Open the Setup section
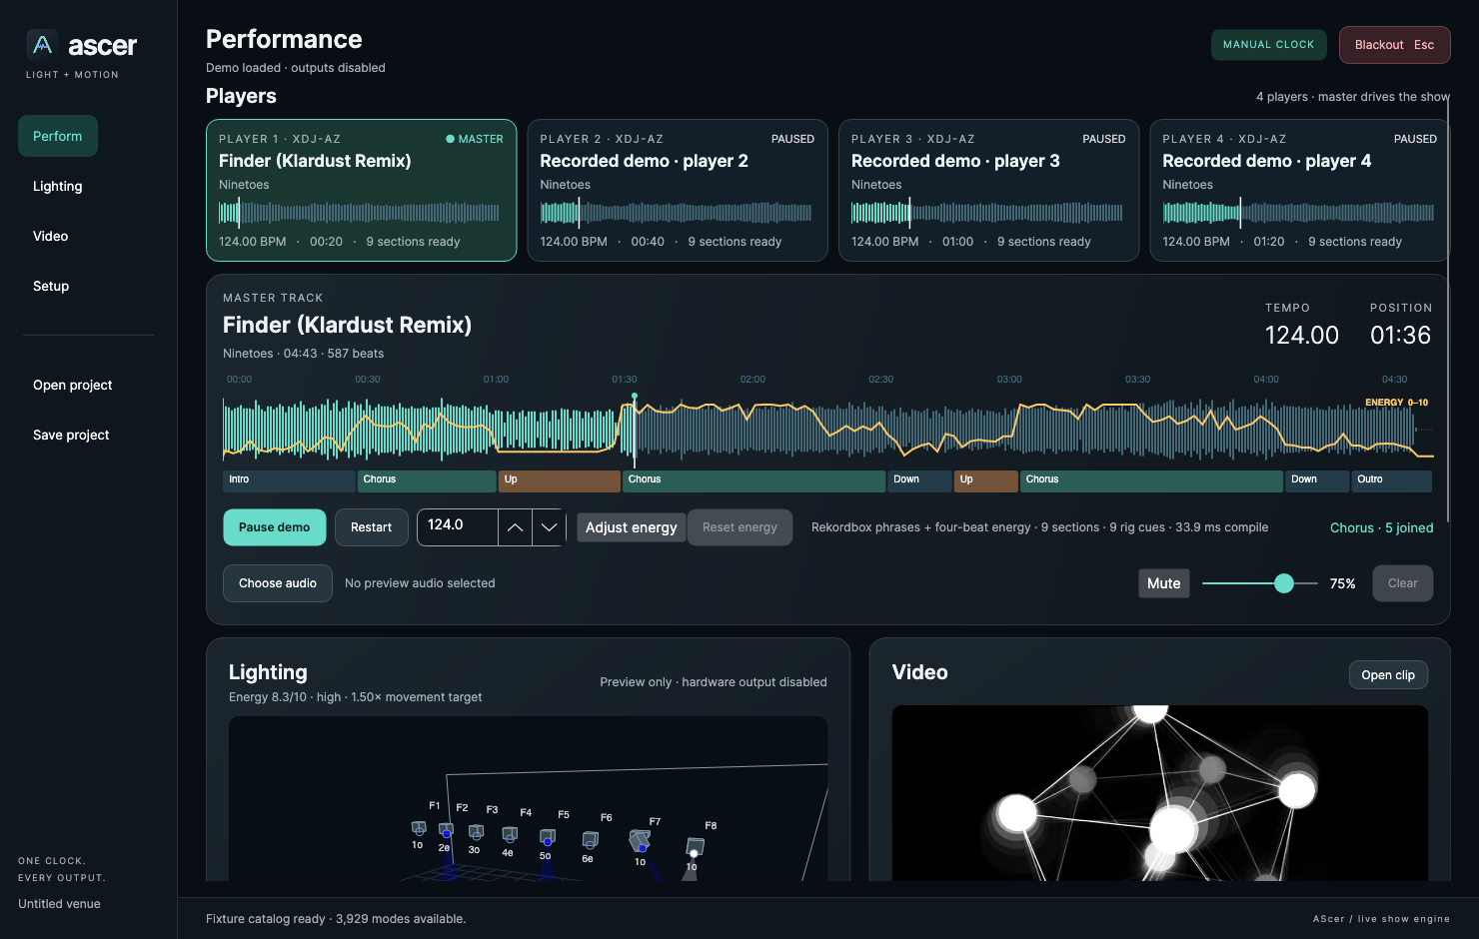1479x939 pixels. point(51,286)
